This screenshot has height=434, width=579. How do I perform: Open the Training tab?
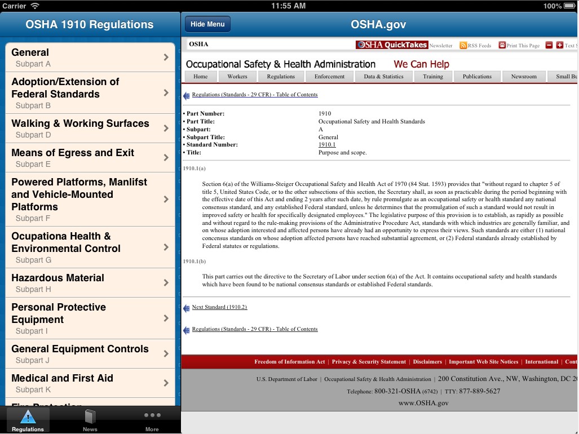(433, 77)
